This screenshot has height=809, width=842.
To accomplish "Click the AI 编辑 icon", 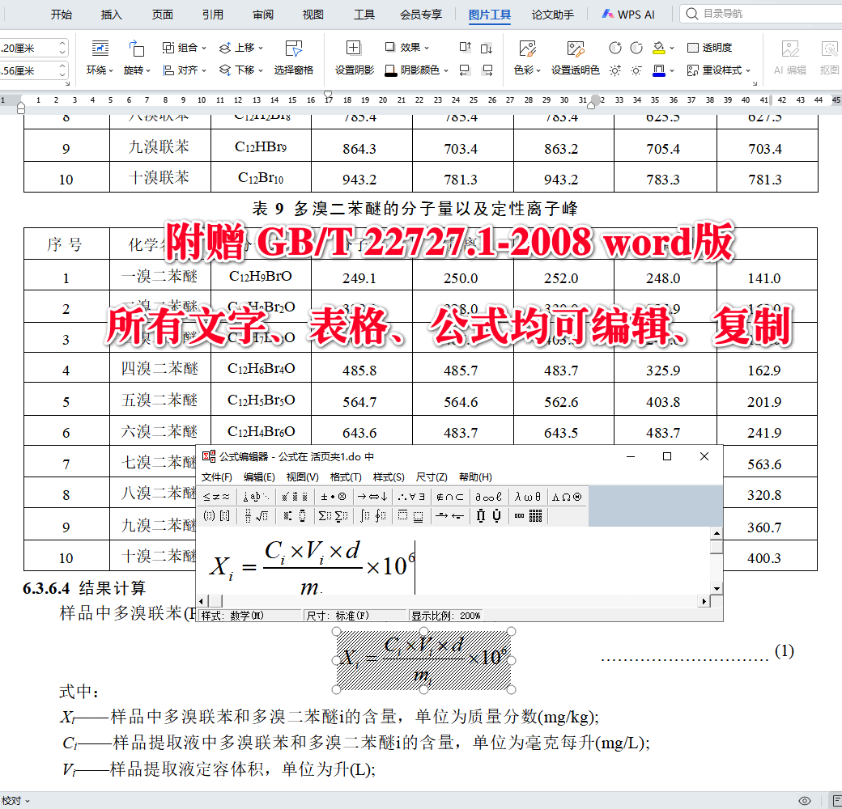I will coord(790,49).
